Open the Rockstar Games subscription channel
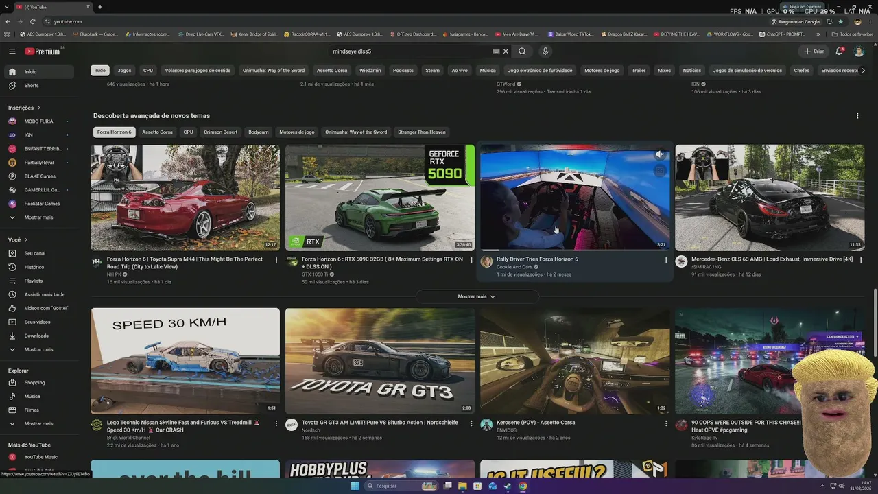878x494 pixels. point(42,204)
